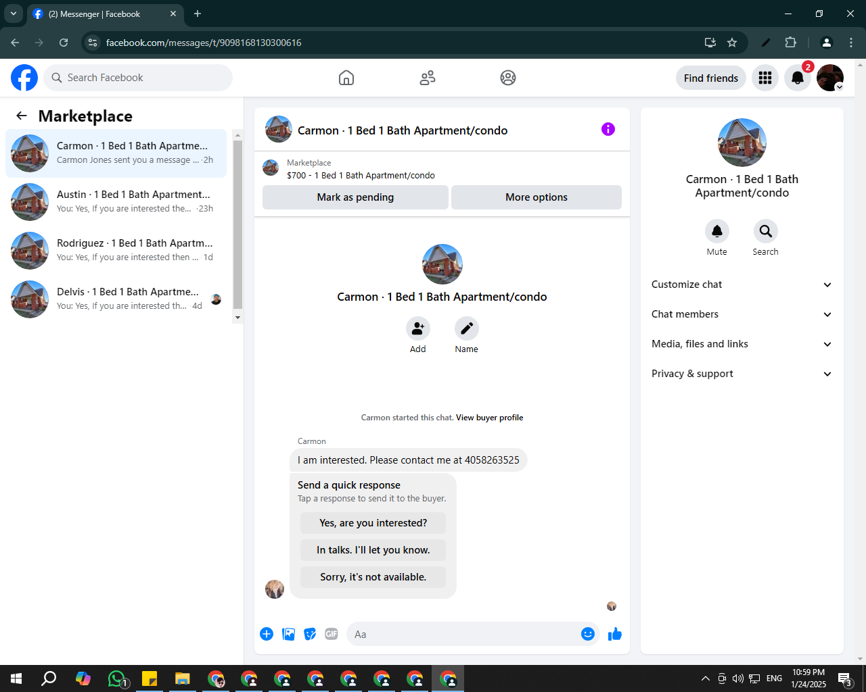
Task: Open a new browser tab
Action: pyautogui.click(x=198, y=14)
